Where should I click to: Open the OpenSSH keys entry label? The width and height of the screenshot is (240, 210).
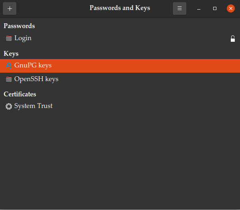[x=36, y=79]
